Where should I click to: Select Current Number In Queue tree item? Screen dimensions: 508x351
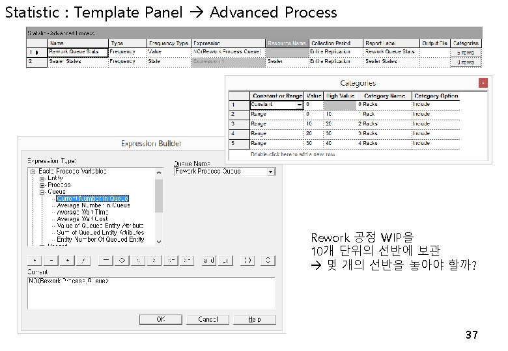(92, 198)
